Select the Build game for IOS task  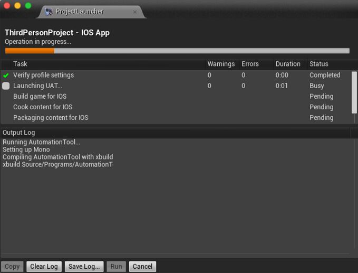pyautogui.click(x=176, y=96)
